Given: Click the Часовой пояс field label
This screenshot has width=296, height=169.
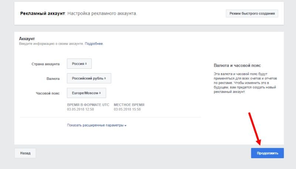Looking at the screenshot, I should click(47, 93).
